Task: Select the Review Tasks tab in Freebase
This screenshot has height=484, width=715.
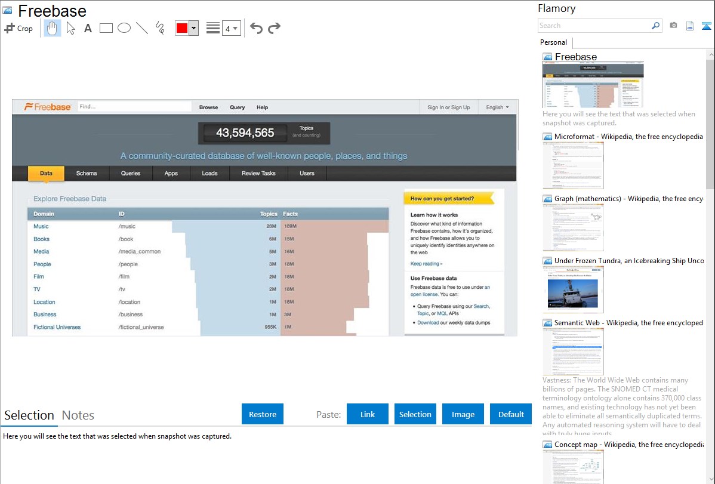Action: (258, 173)
